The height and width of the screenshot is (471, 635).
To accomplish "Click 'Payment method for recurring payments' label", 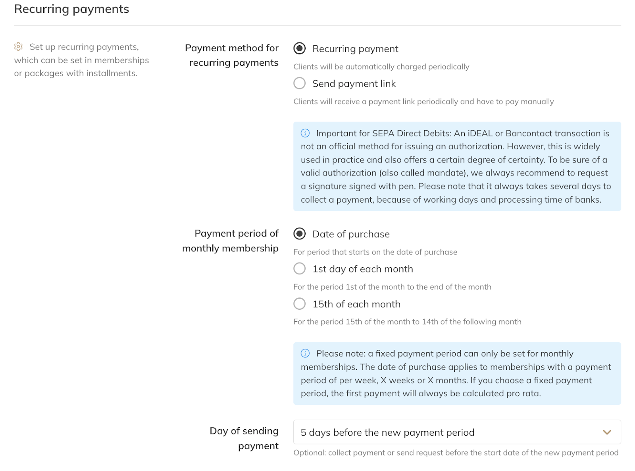I will click(232, 55).
